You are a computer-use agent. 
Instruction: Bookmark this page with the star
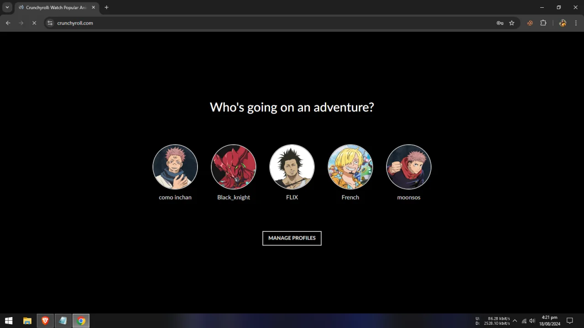512,23
